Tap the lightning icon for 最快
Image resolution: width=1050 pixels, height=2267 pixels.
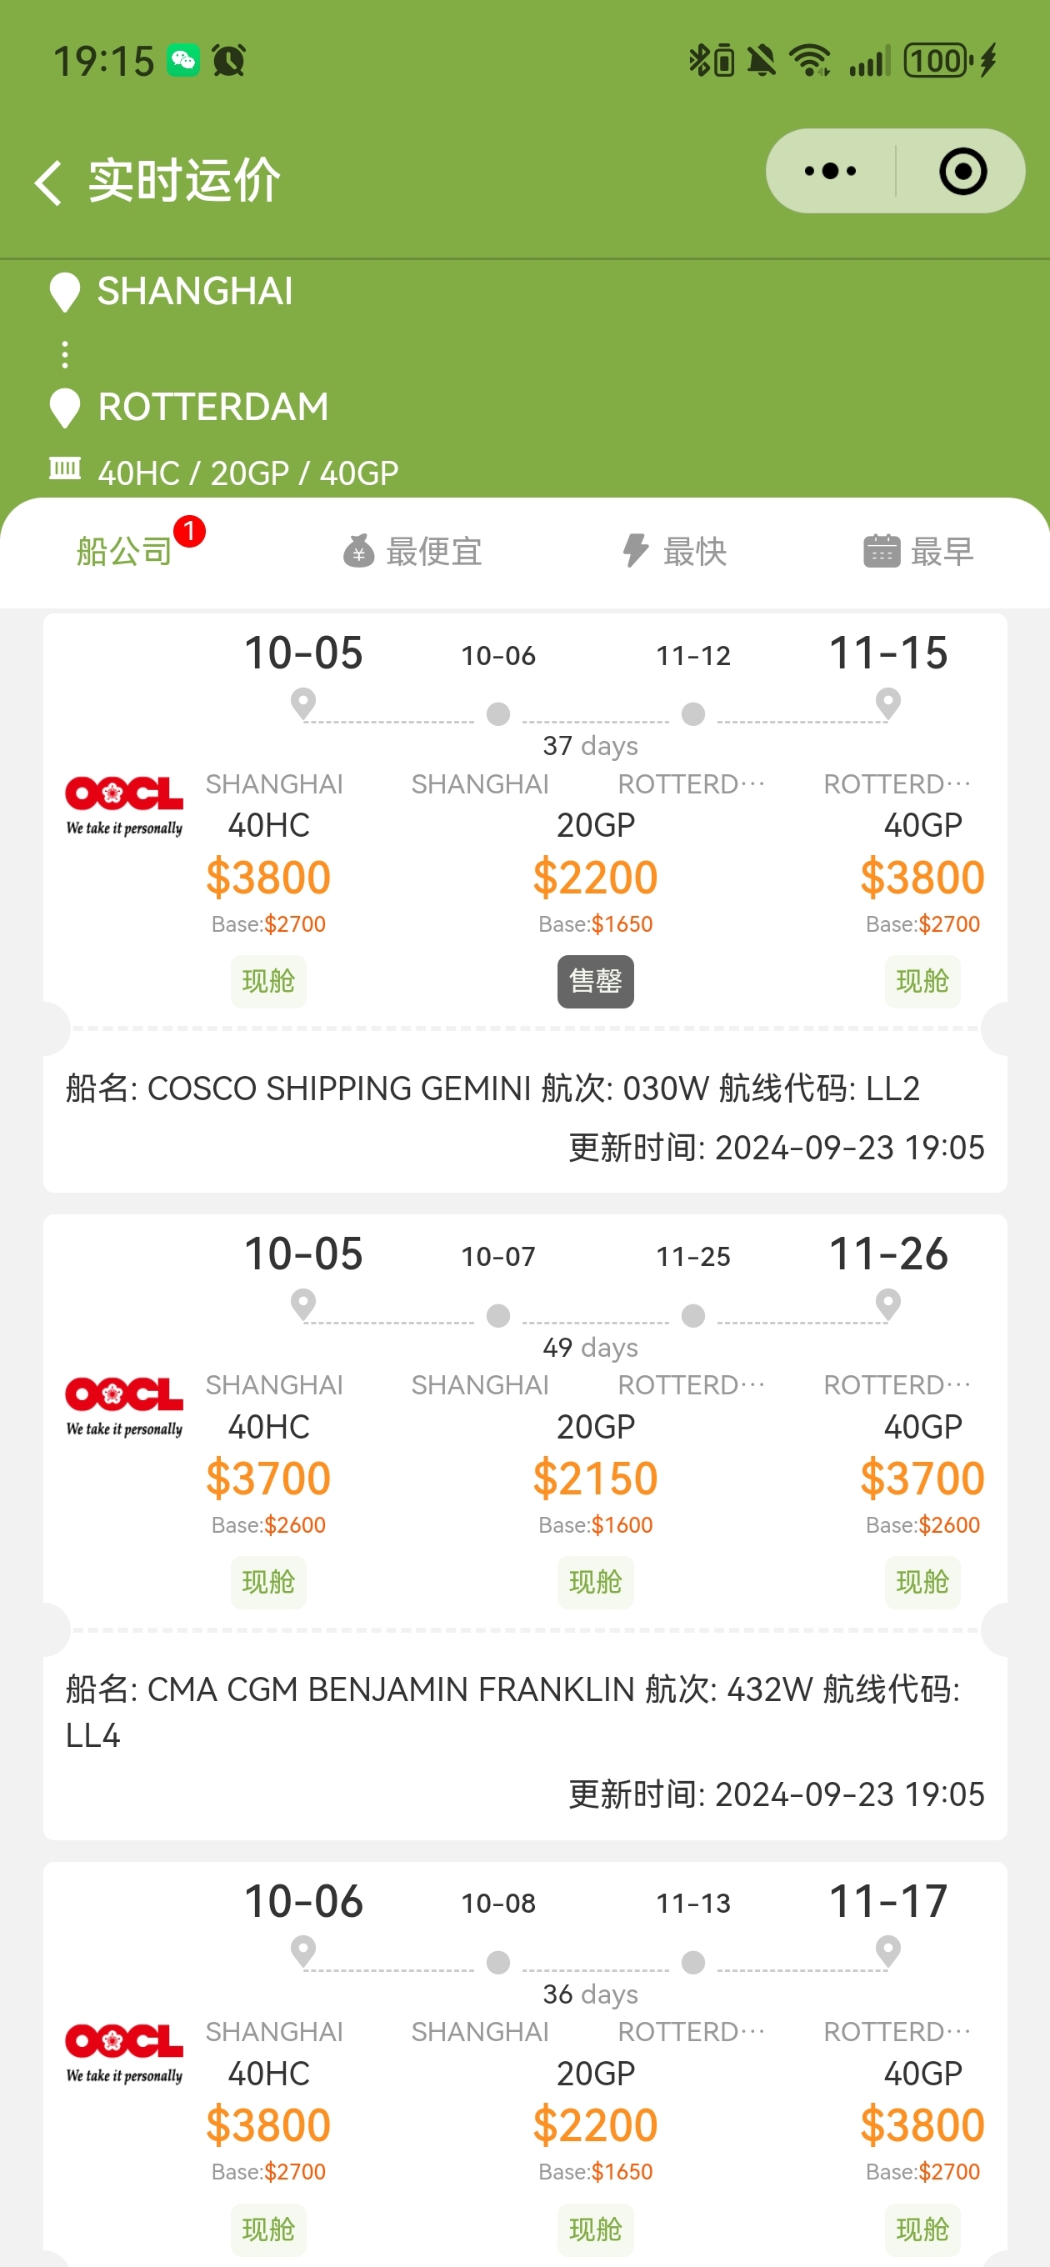tap(636, 551)
